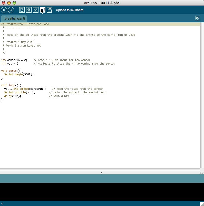The height and width of the screenshot is (206, 204).
Task: Click the console divider collapse arrow
Action: tap(102, 173)
